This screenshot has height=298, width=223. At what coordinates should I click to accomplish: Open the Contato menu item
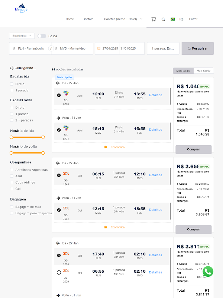[88, 19]
